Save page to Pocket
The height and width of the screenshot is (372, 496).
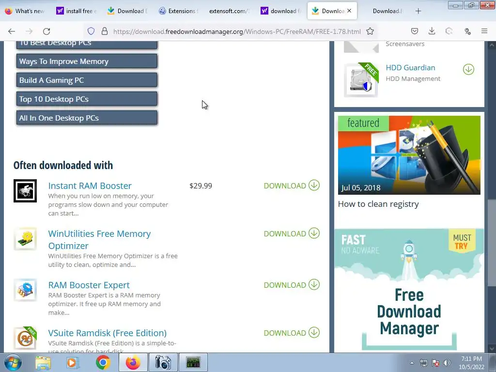(415, 31)
